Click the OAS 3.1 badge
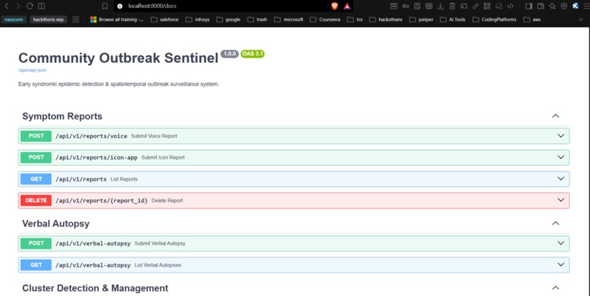 [253, 53]
